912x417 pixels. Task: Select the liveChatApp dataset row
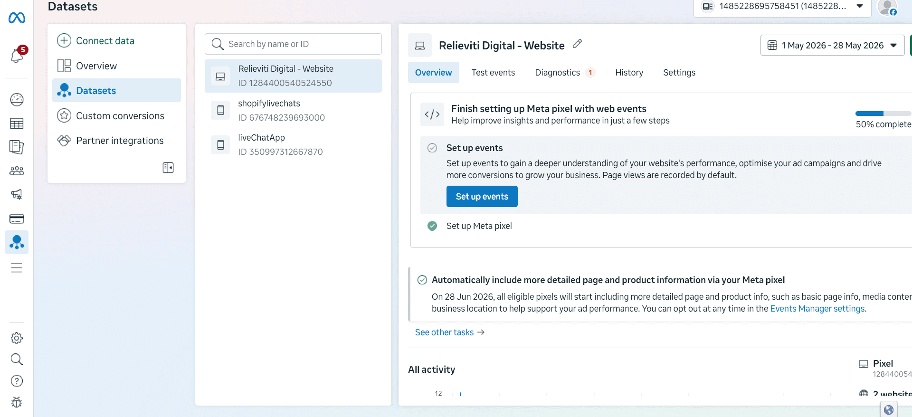pos(293,145)
